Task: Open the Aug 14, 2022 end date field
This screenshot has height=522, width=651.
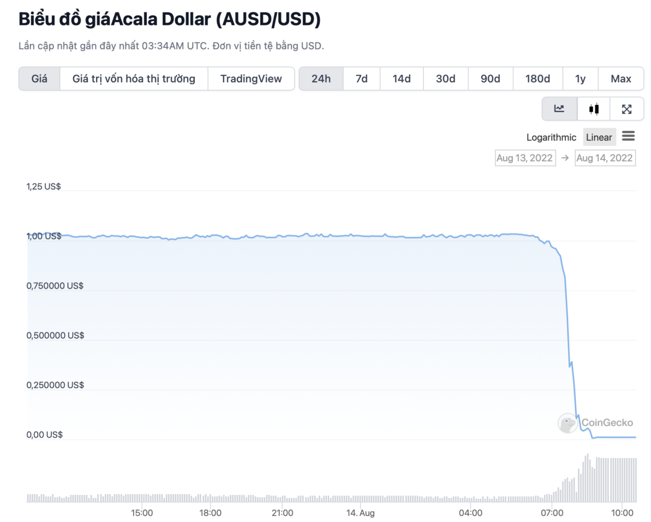Action: [x=605, y=158]
